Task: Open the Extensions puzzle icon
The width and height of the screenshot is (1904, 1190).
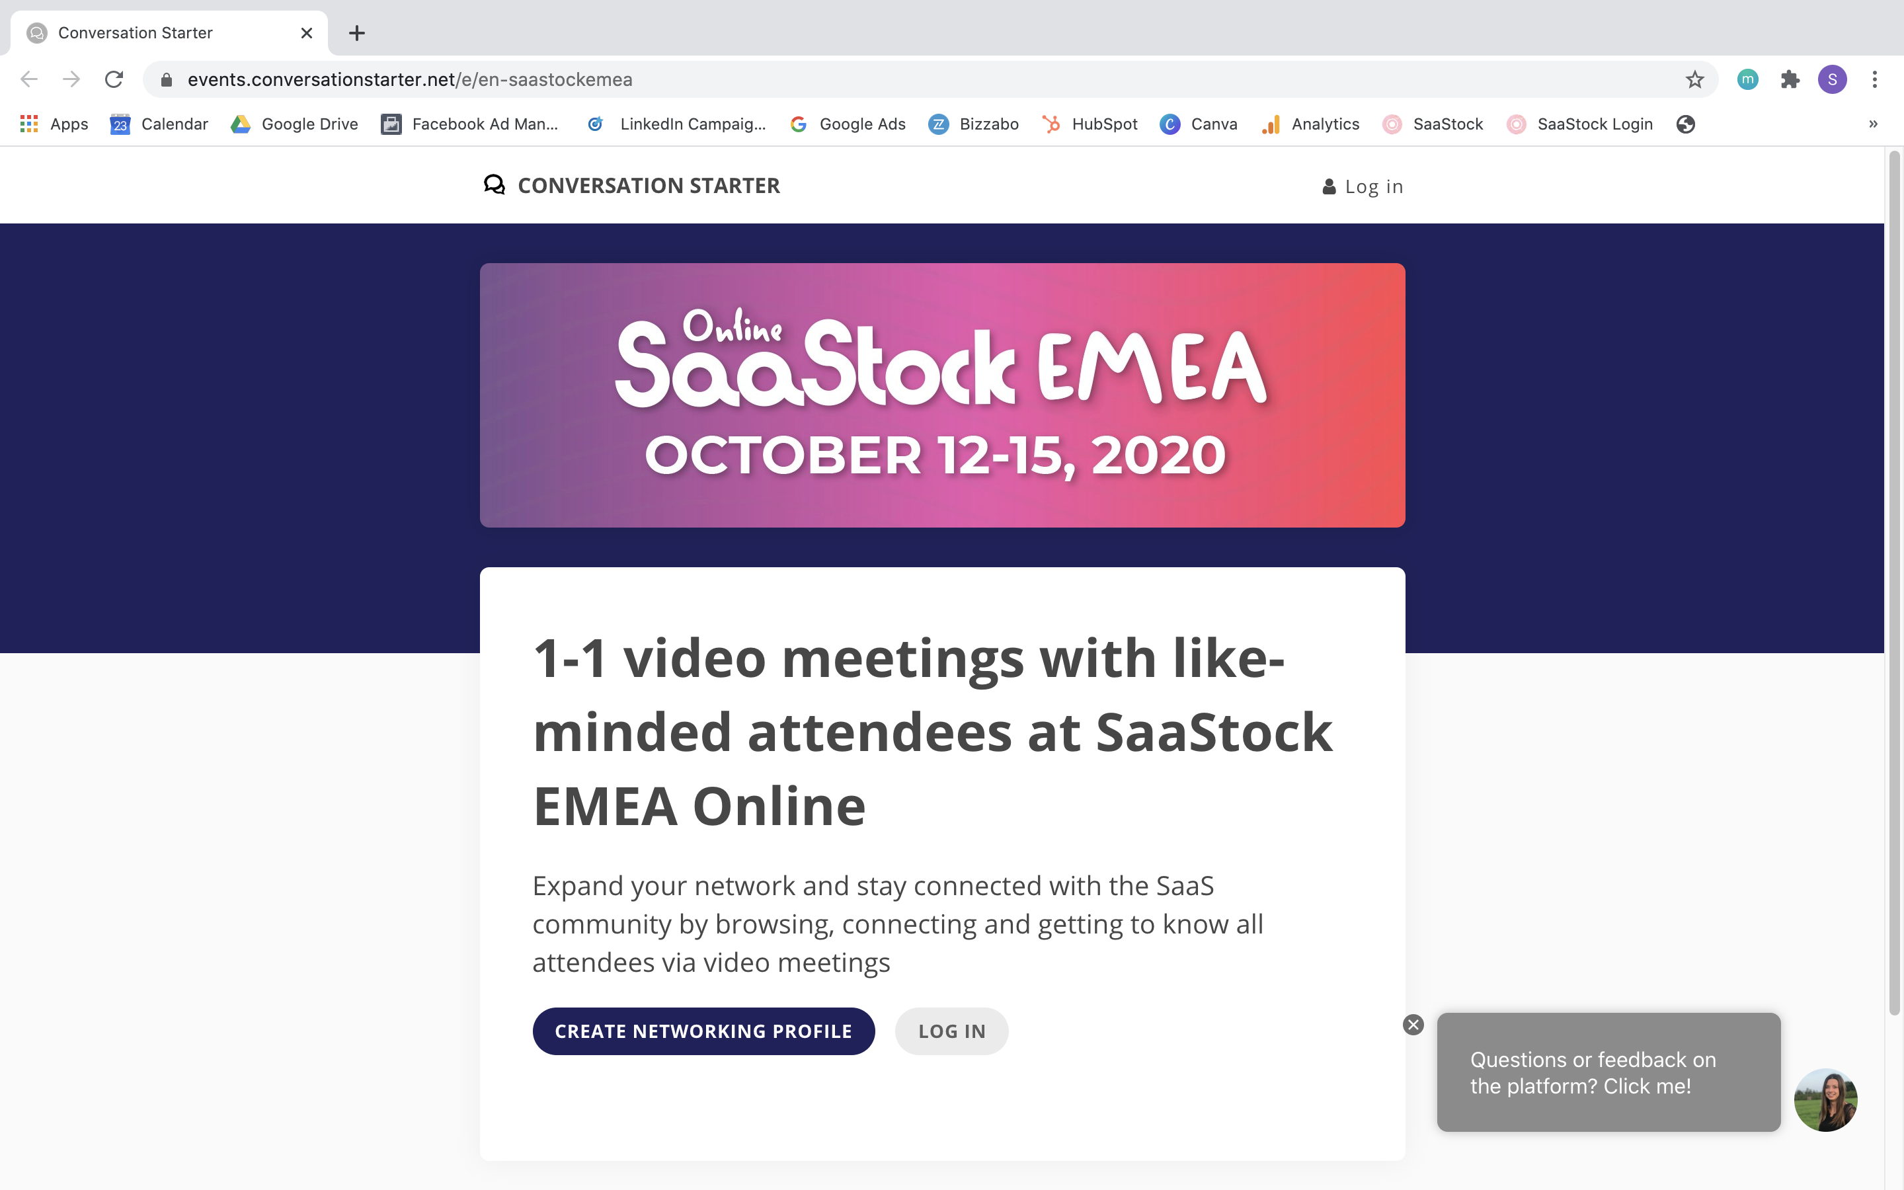Action: click(1790, 79)
